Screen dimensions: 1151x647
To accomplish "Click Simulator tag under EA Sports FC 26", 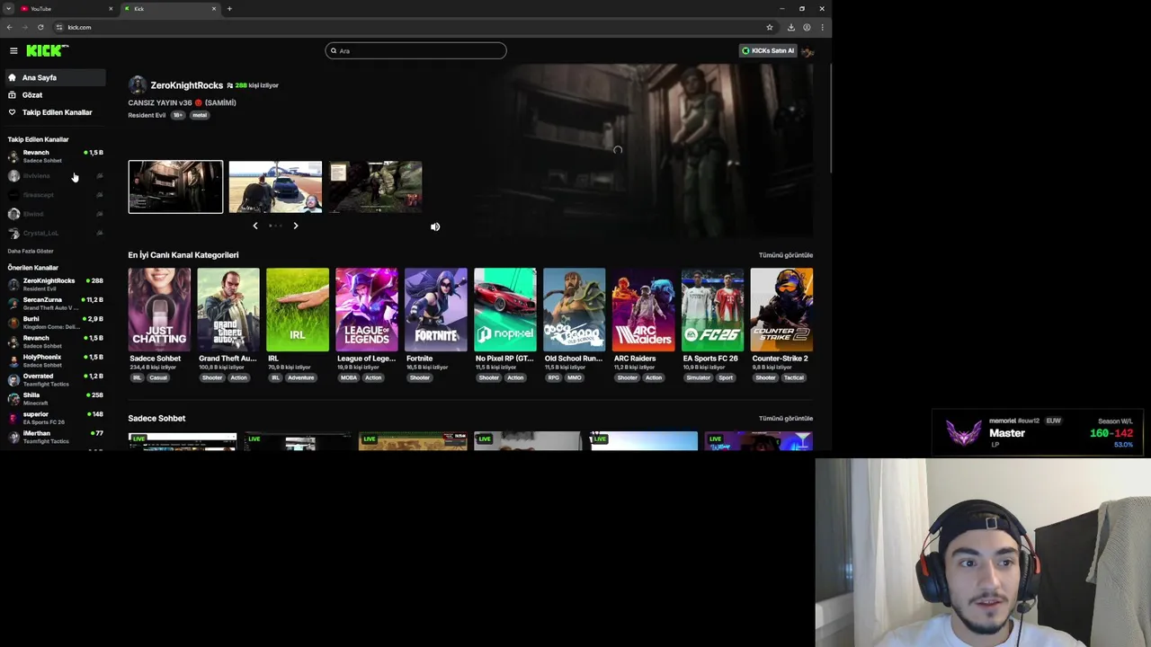I will click(699, 377).
